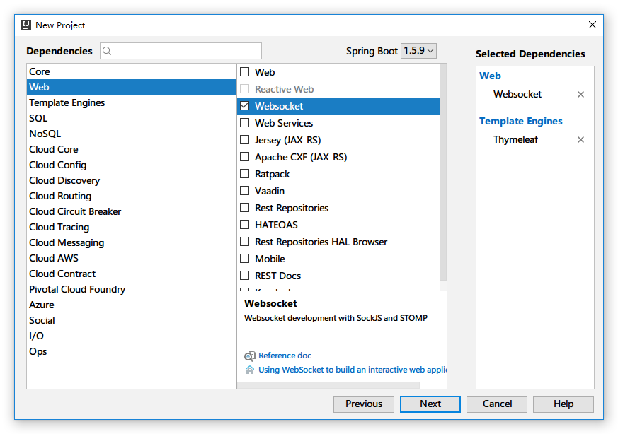Image resolution: width=618 pixels, height=434 pixels.
Task: Choose the Cloud Routing category
Action: [132, 196]
